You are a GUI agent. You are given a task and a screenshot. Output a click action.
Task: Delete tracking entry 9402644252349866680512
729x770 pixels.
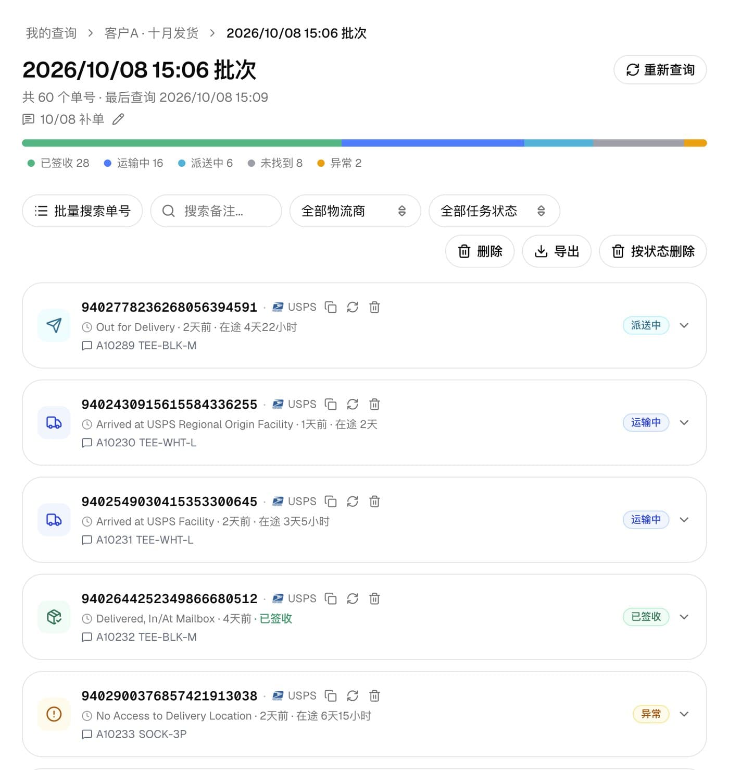(x=374, y=598)
